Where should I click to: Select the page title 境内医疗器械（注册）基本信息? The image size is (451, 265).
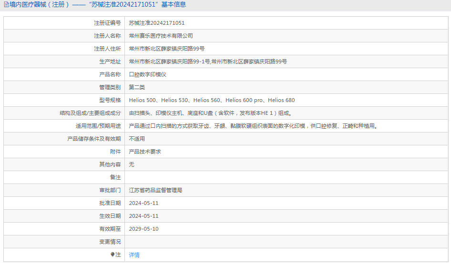[x=98, y=5]
